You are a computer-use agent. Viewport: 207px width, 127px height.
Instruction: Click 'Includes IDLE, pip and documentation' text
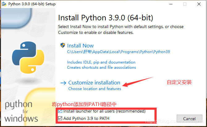click(x=101, y=62)
